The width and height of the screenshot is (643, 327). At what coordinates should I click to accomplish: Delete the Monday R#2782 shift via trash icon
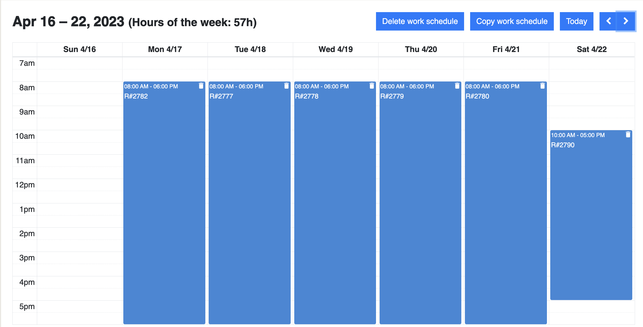coord(201,86)
